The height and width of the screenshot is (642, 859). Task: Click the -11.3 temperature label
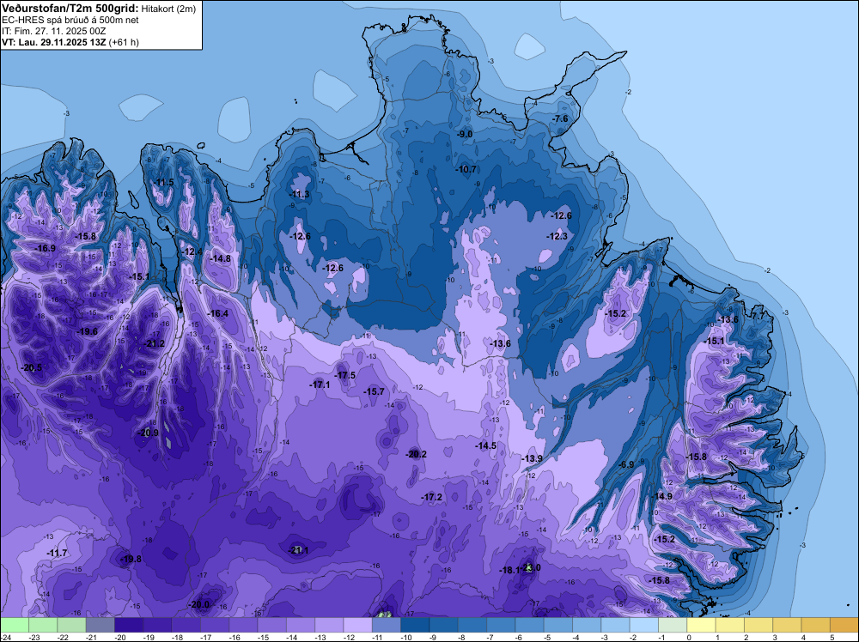pos(299,194)
